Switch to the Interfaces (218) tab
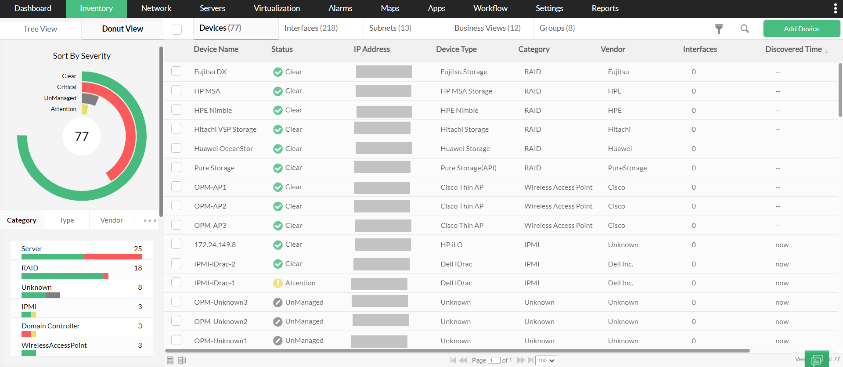 (x=311, y=28)
